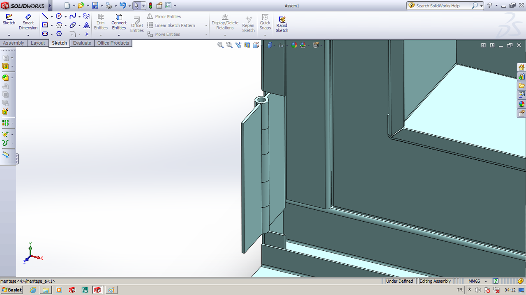Select the Ellipse sketch tool
Image resolution: width=526 pixels, height=295 pixels.
pyautogui.click(x=73, y=25)
